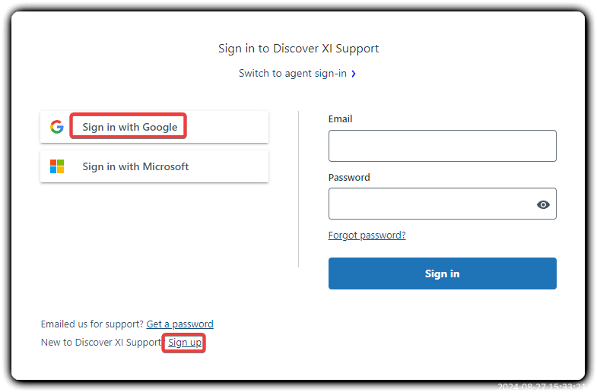The width and height of the screenshot is (597, 392).
Task: Switch to agent sign-in
Action: click(293, 74)
